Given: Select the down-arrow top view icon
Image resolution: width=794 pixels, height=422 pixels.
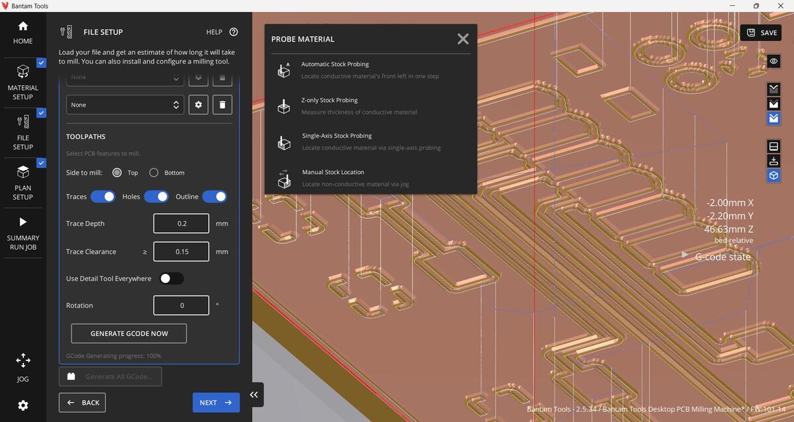Looking at the screenshot, I should [773, 161].
